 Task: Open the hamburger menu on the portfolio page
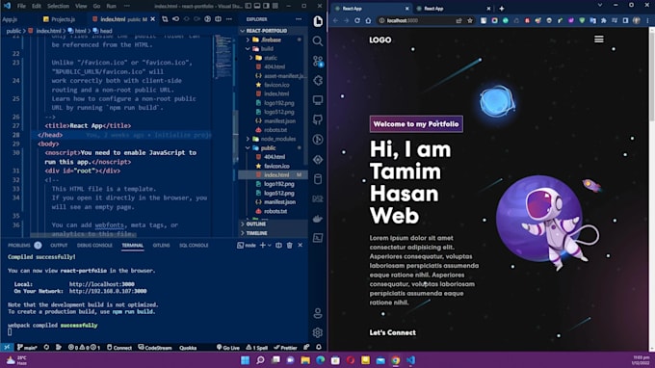click(x=599, y=39)
